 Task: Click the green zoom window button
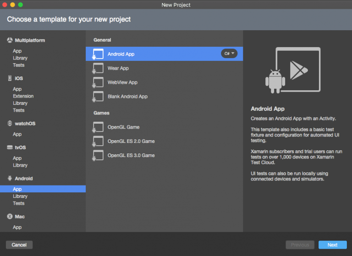click(x=21, y=5)
